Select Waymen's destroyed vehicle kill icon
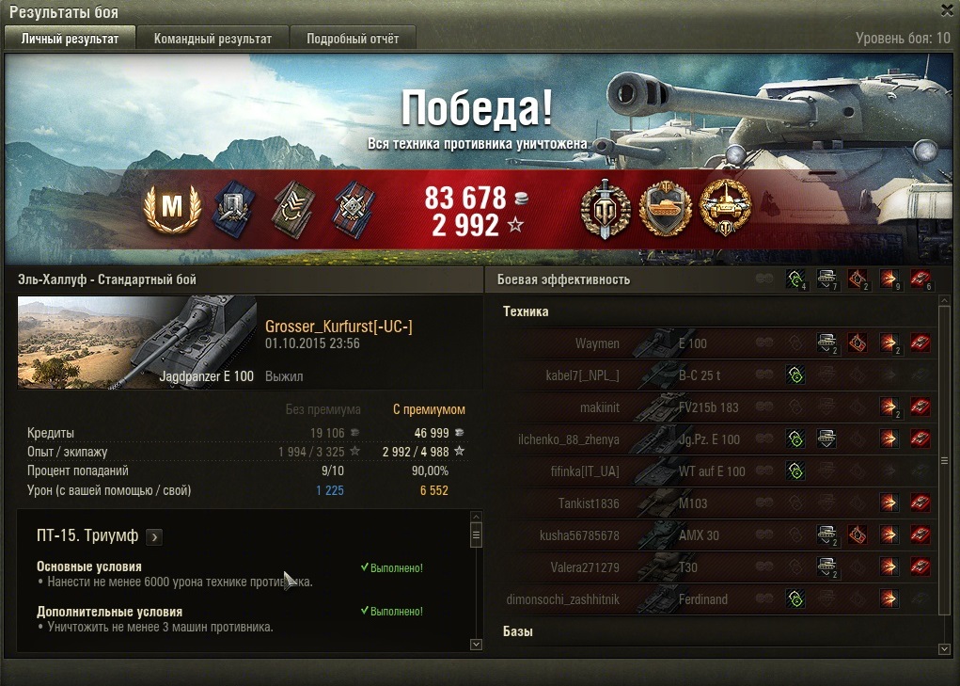Screen dimensions: 960x686 (x=921, y=343)
